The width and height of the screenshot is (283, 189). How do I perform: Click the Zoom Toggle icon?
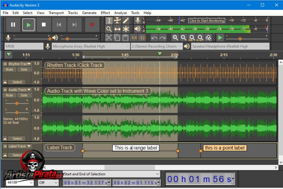pos(209,38)
